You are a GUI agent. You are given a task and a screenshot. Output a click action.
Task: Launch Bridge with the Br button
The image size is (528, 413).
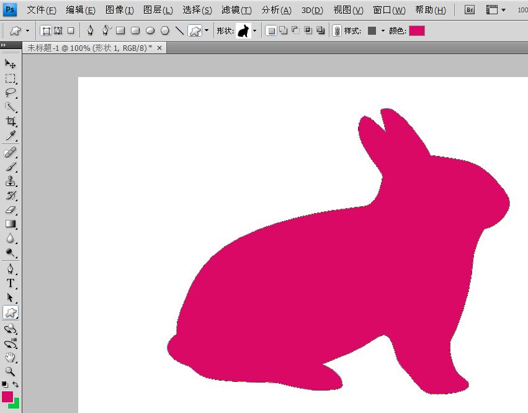(470, 11)
